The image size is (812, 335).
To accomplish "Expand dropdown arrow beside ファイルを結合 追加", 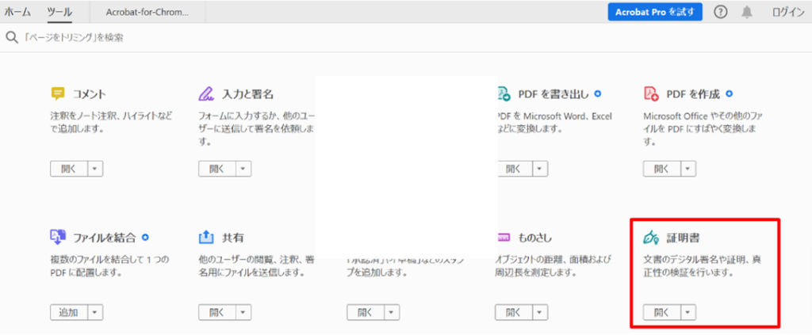I will pos(96,312).
